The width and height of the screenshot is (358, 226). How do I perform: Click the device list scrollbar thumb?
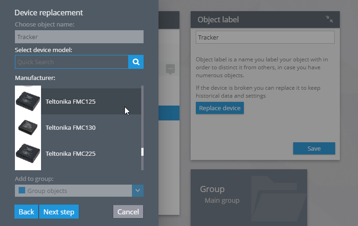coord(143,152)
